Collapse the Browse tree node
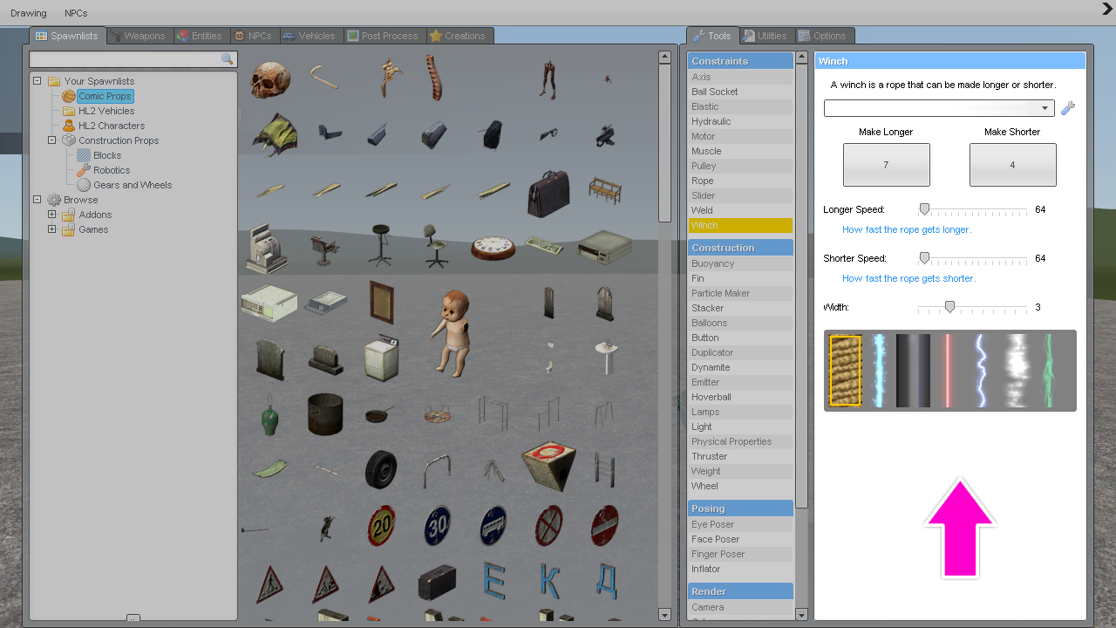 tap(37, 200)
